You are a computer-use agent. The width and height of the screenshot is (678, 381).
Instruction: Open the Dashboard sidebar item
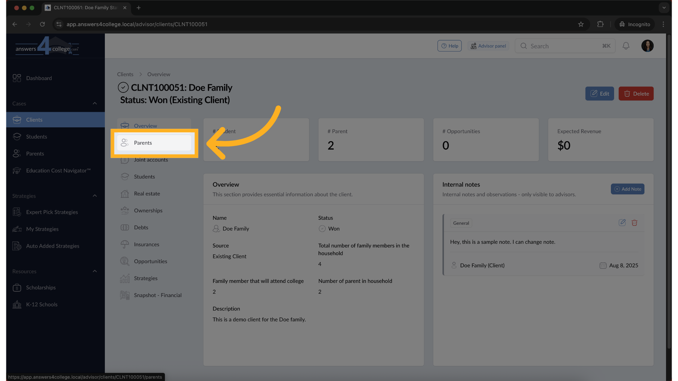[x=39, y=78]
